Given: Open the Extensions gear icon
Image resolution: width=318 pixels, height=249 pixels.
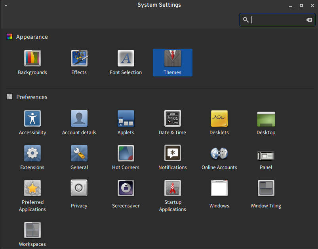Looking at the screenshot, I should point(32,154).
